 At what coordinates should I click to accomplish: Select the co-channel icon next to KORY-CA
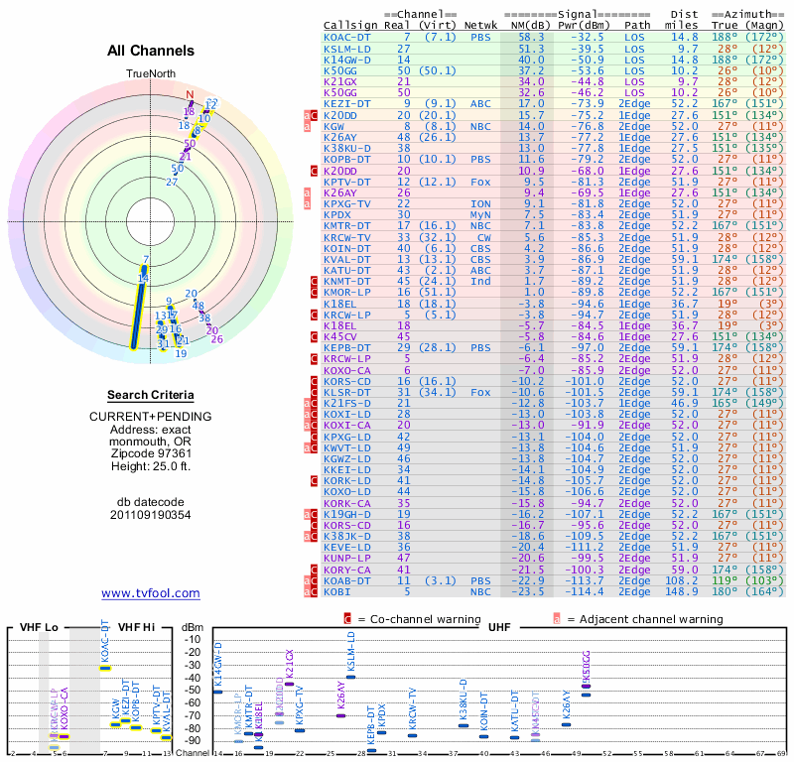[315, 570]
